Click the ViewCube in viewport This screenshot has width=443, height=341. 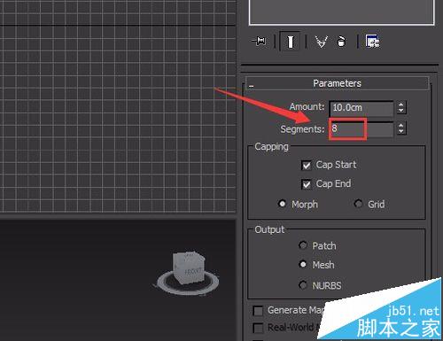[189, 267]
